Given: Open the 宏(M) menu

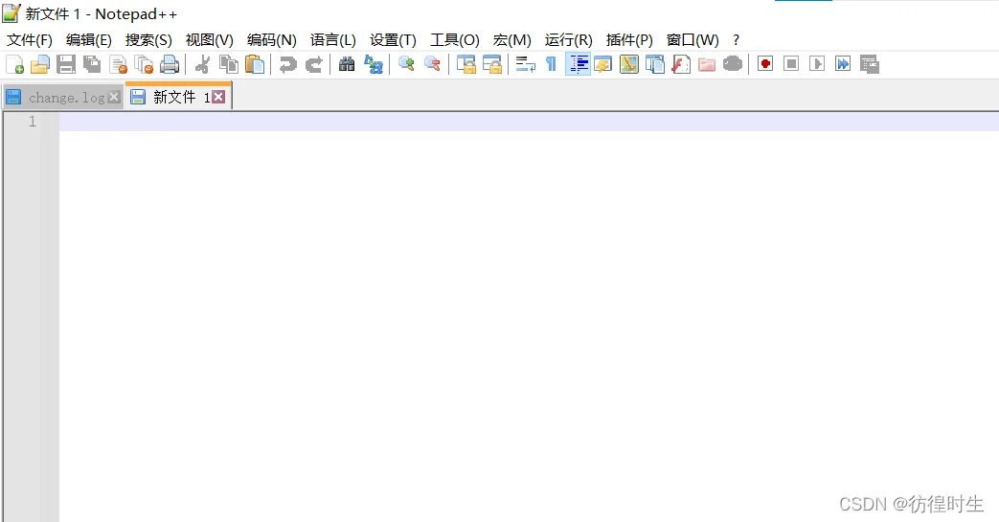Looking at the screenshot, I should pyautogui.click(x=512, y=40).
